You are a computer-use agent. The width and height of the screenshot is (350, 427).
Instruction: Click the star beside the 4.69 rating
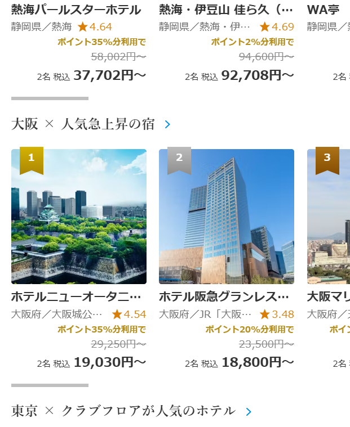pyautogui.click(x=265, y=27)
